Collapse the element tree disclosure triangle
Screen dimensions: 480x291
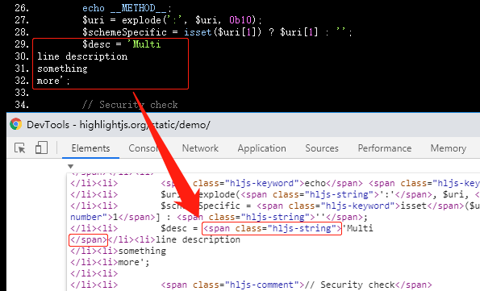[x=71, y=167]
